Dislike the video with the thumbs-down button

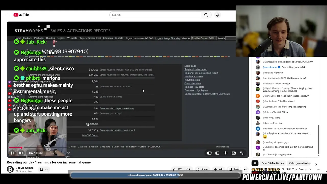pyautogui.click(x=189, y=169)
